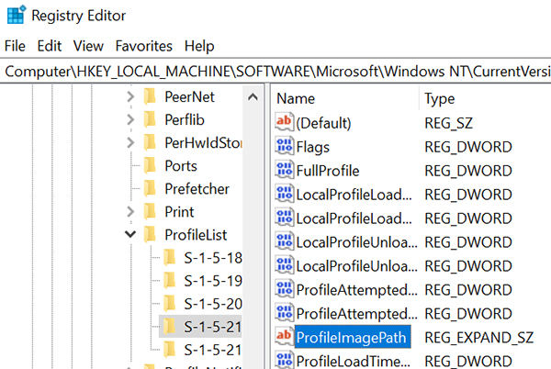This screenshot has height=369, width=551.
Task: Select the S-1-5-19 profile key
Action: [213, 281]
